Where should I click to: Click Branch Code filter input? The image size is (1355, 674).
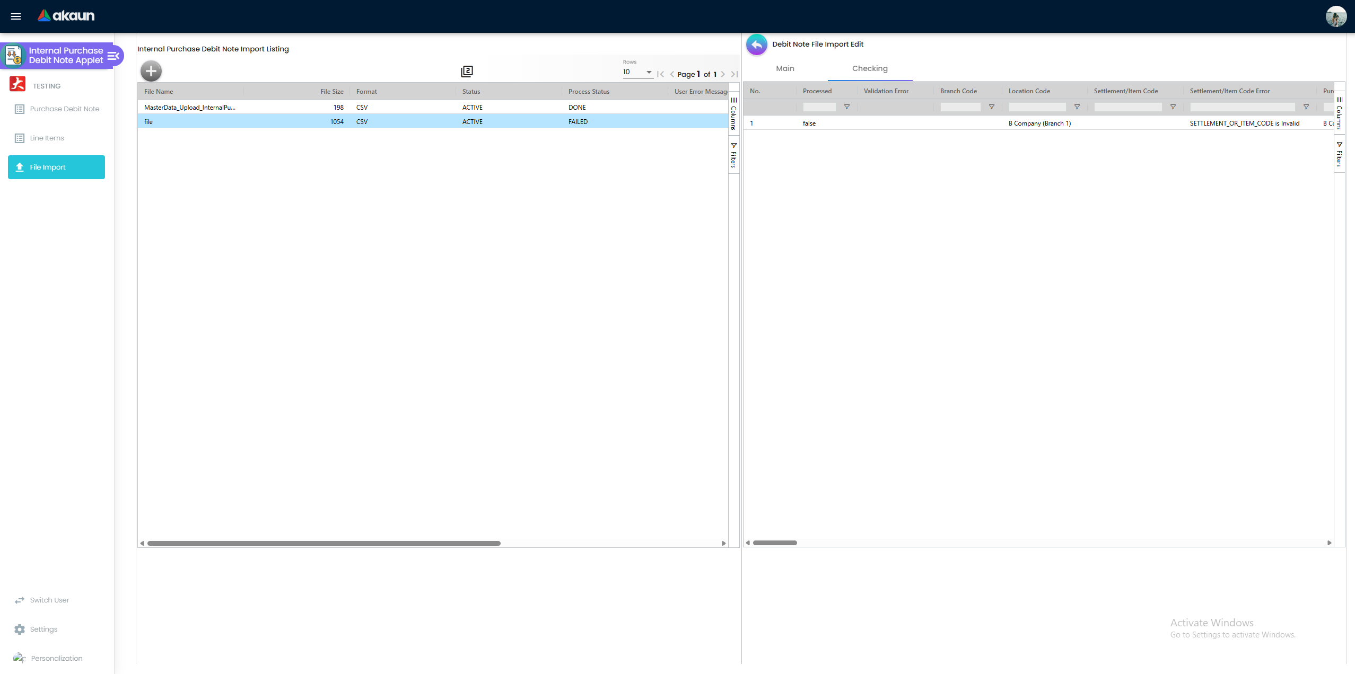coord(960,107)
